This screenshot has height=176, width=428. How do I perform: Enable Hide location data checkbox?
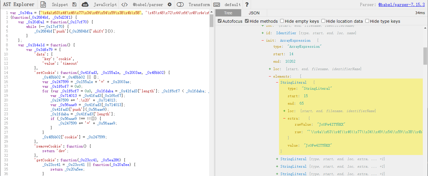(323, 21)
